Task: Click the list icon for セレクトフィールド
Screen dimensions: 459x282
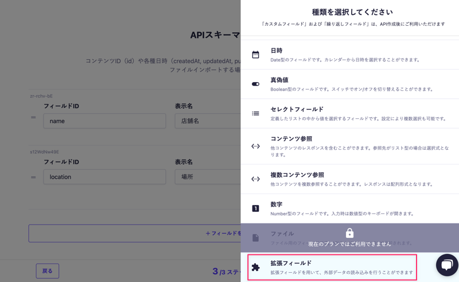Action: pyautogui.click(x=255, y=113)
